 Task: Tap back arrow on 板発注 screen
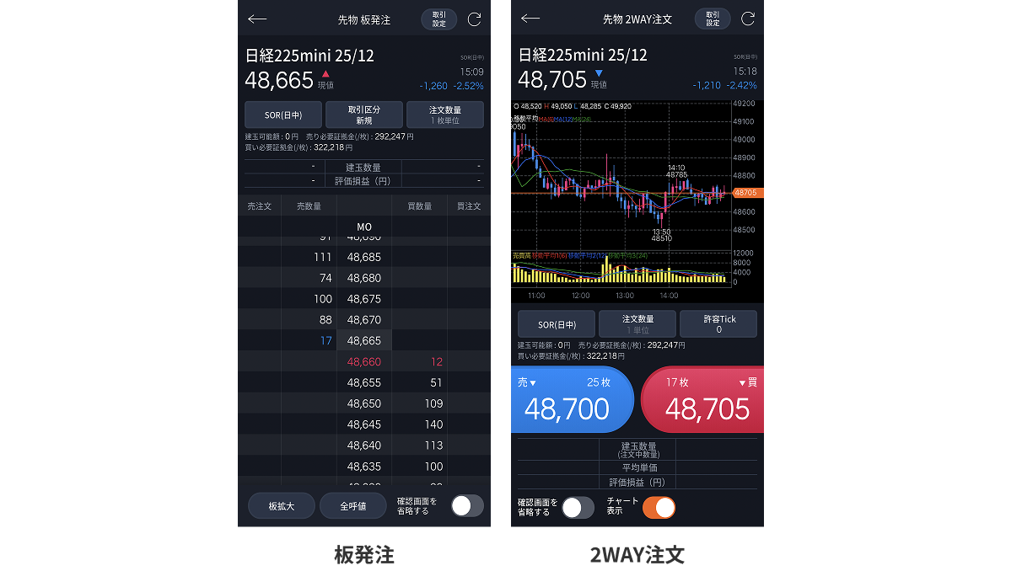(x=257, y=19)
